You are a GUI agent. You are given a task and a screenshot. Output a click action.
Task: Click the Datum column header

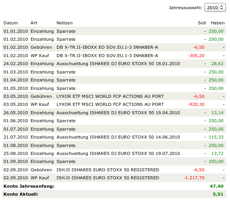(11, 23)
